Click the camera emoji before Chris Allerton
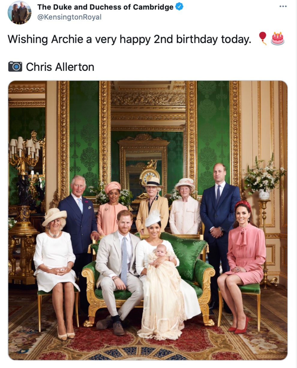Viewport: 297px width, 368px height. 15,66
